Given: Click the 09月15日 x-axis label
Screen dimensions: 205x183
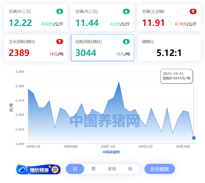Looking at the screenshot, I should 108,146.
